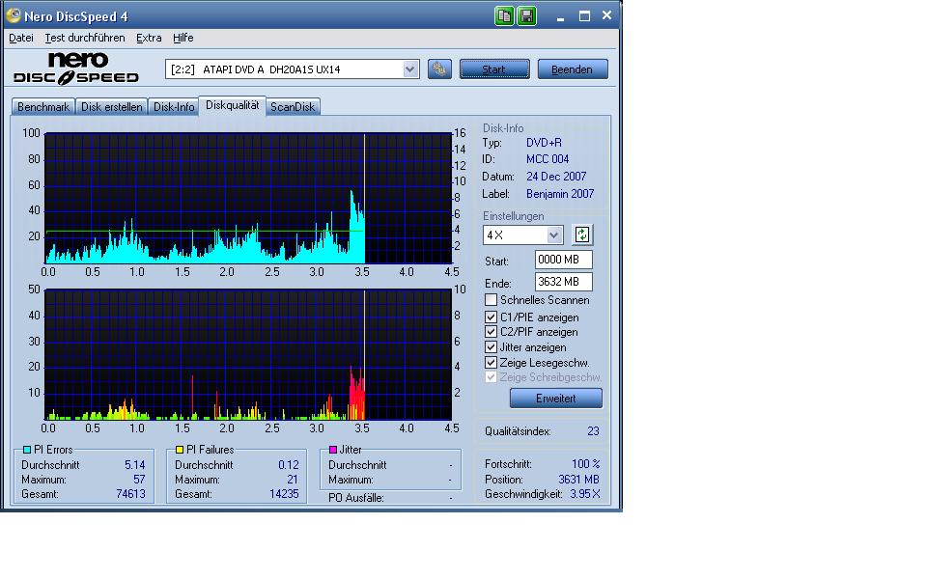Enable the Schnelles Scannen checkbox
This screenshot has width=927, height=579.
492,300
